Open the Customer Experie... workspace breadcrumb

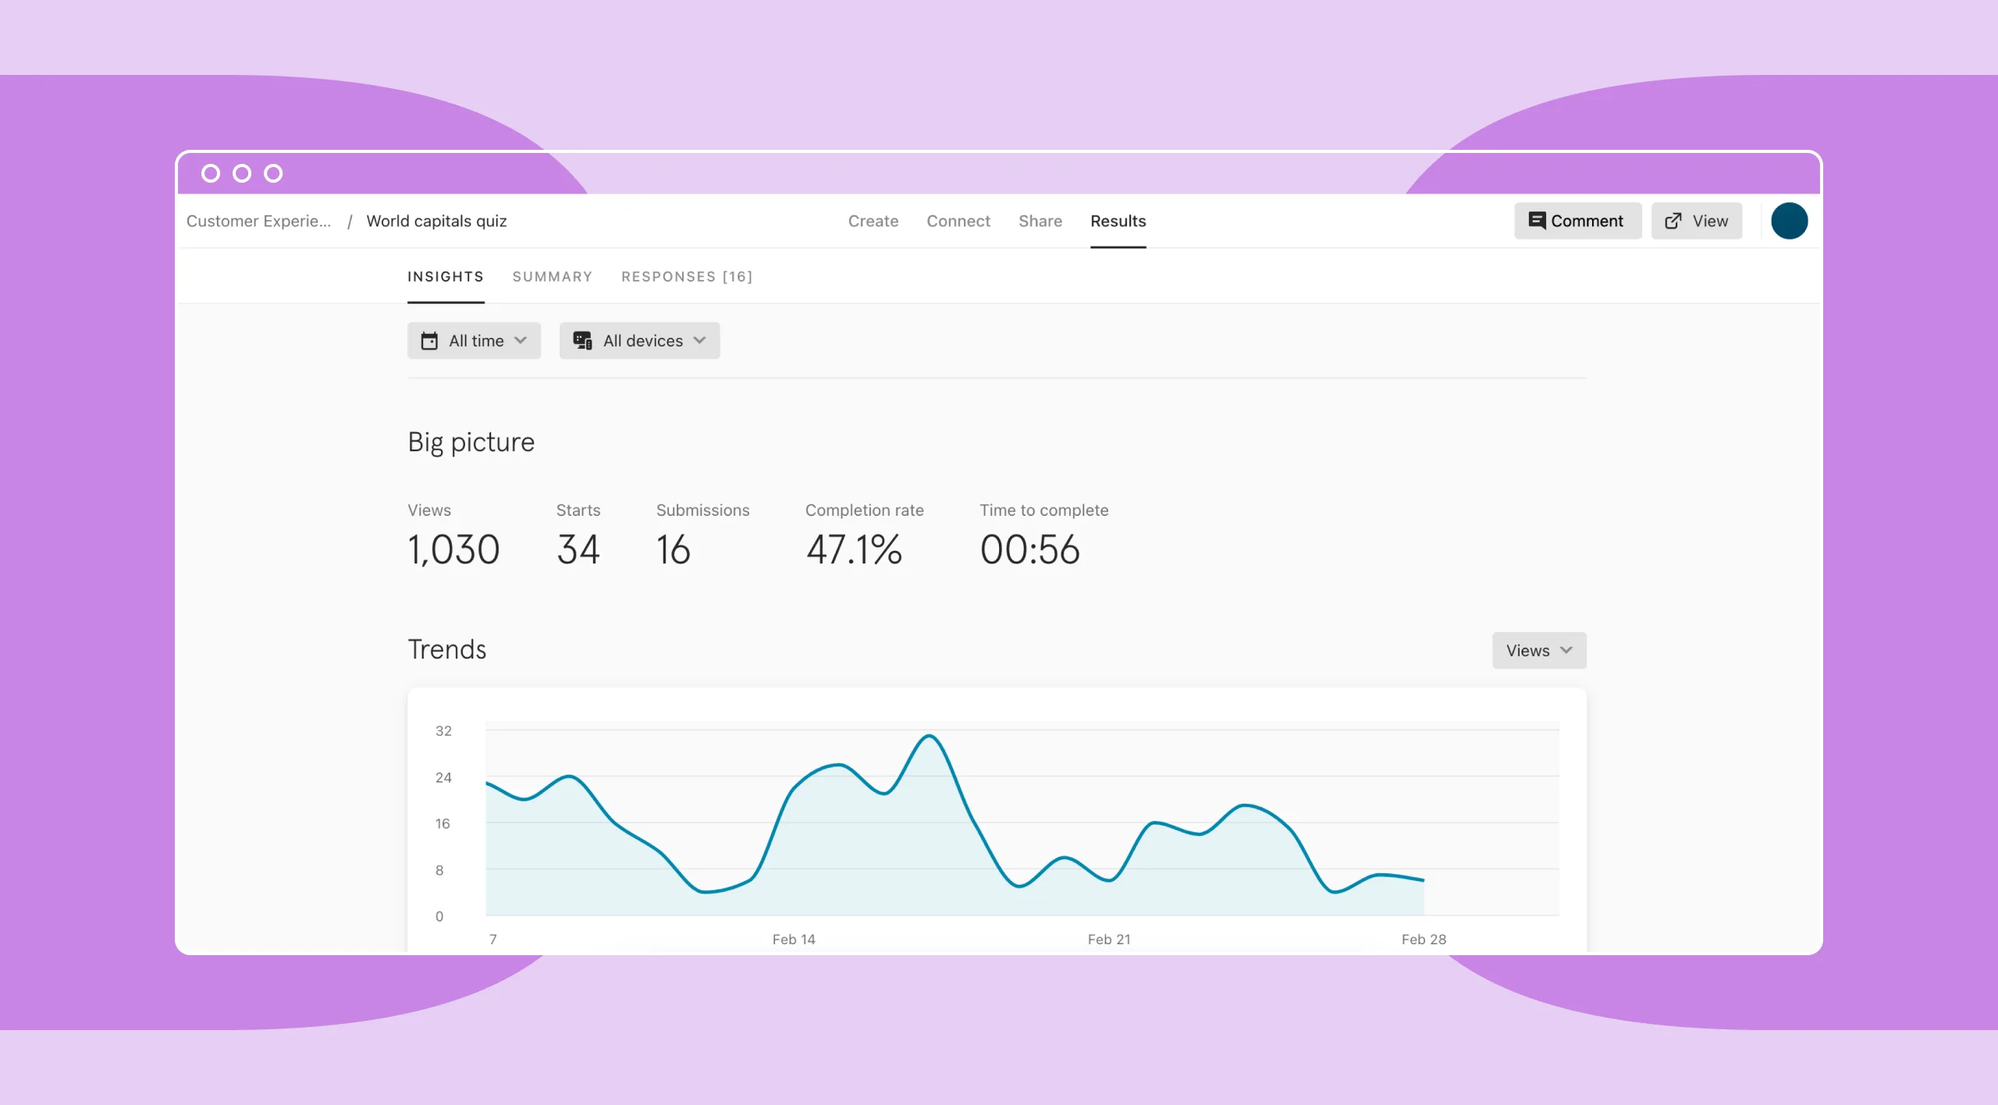point(258,221)
